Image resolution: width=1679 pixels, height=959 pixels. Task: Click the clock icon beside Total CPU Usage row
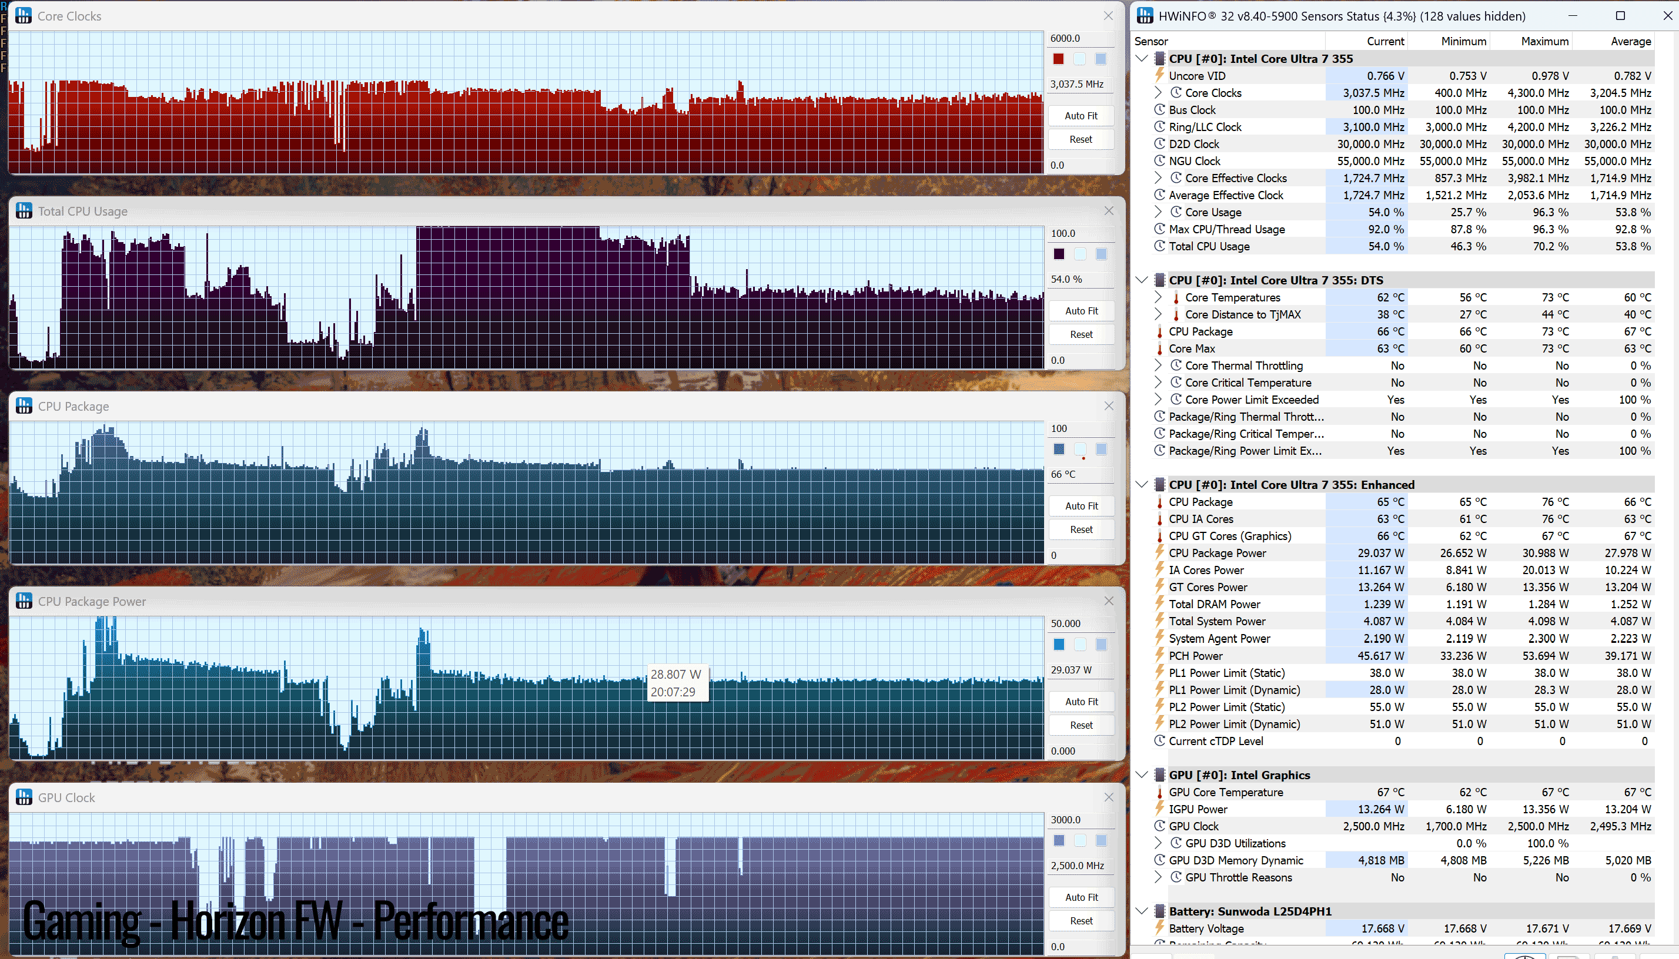1160,246
